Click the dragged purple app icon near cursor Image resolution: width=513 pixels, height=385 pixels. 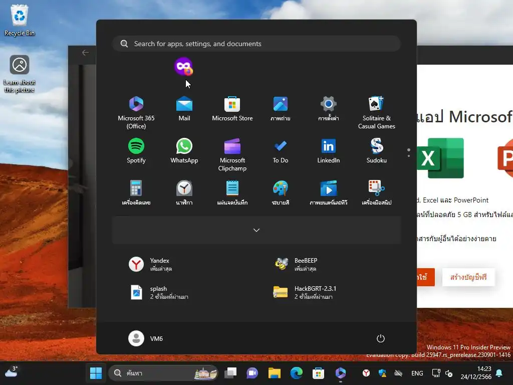183,67
